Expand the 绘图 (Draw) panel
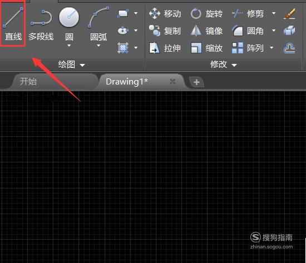 point(71,64)
